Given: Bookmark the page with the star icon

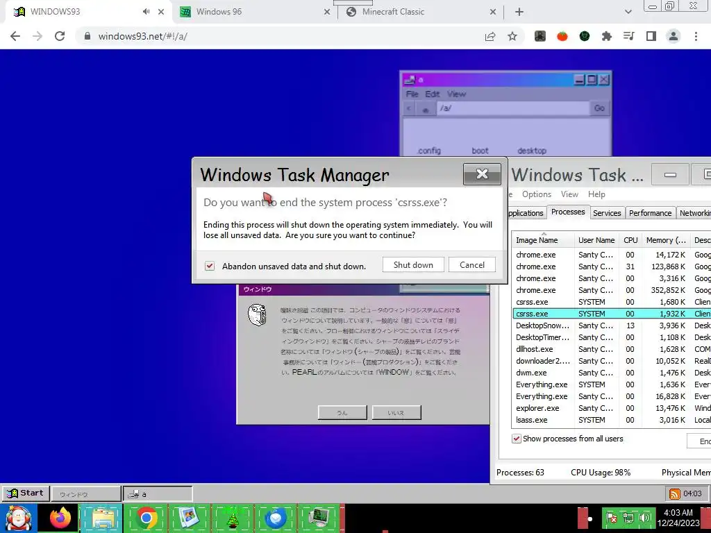Looking at the screenshot, I should 512,36.
